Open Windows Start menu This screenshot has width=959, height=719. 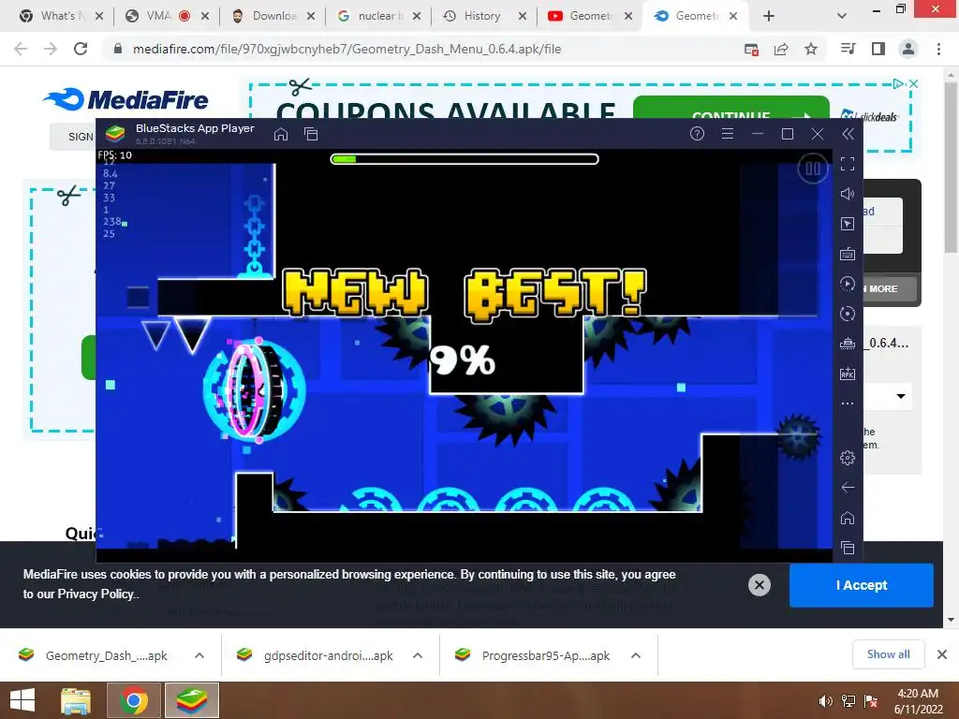(x=22, y=700)
